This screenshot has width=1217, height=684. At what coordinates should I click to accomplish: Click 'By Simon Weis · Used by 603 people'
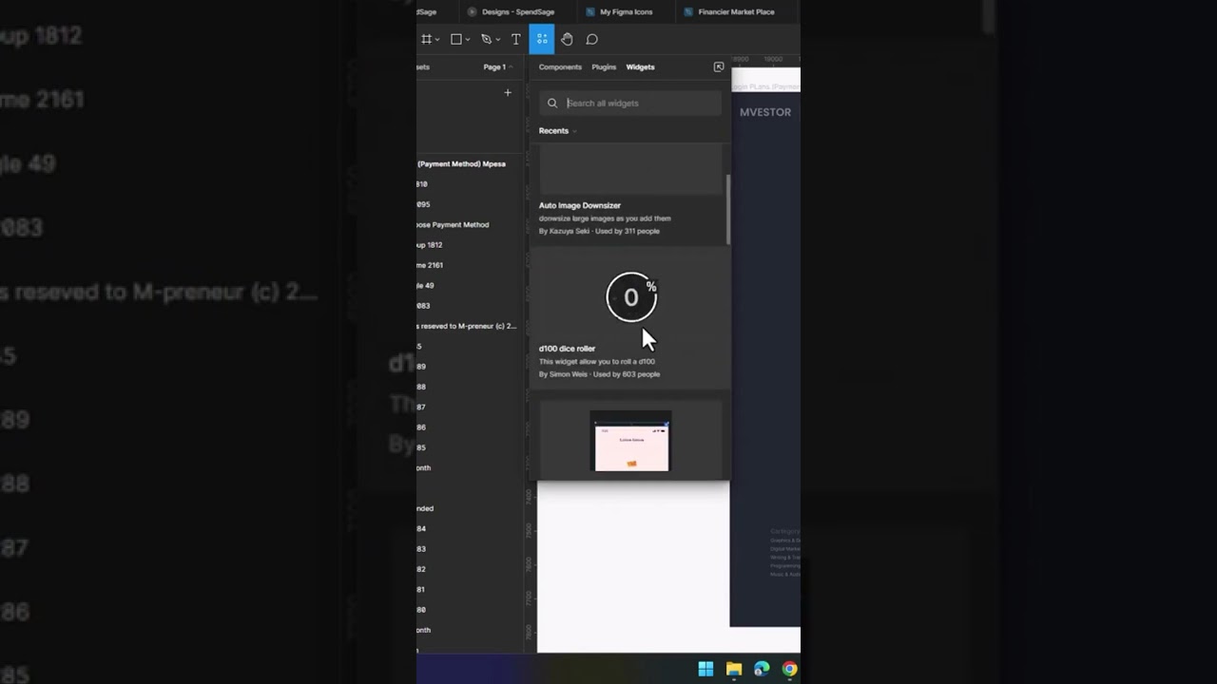(x=599, y=374)
